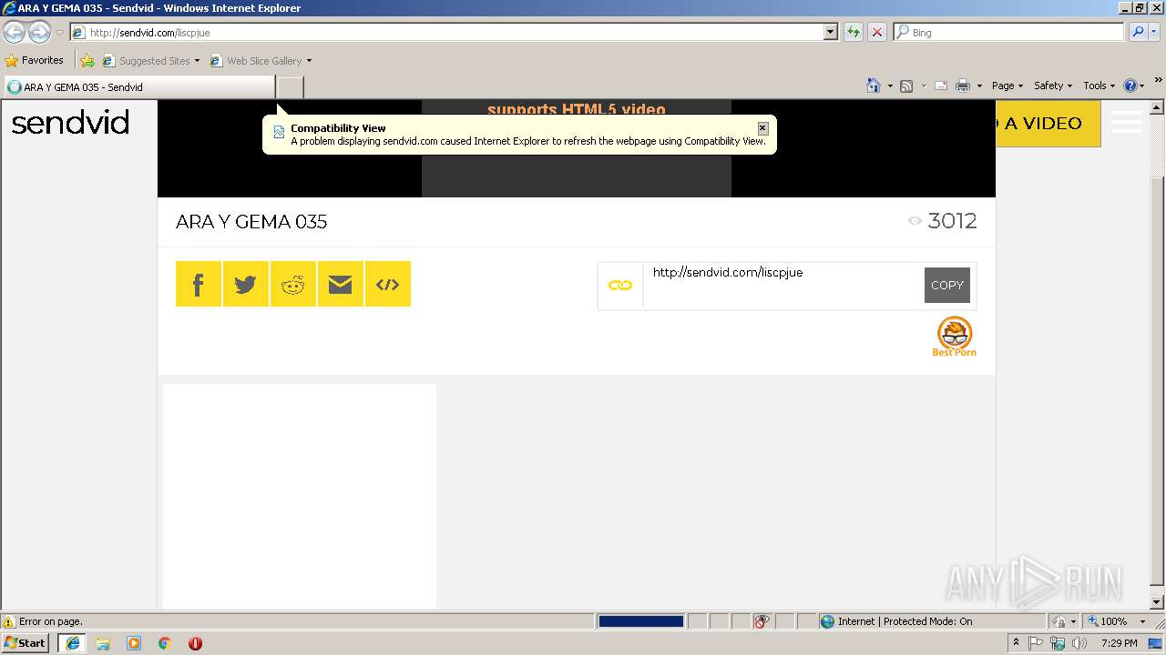Screen dimensions: 1166x655
Task: Share video on Twitter
Action: point(246,284)
